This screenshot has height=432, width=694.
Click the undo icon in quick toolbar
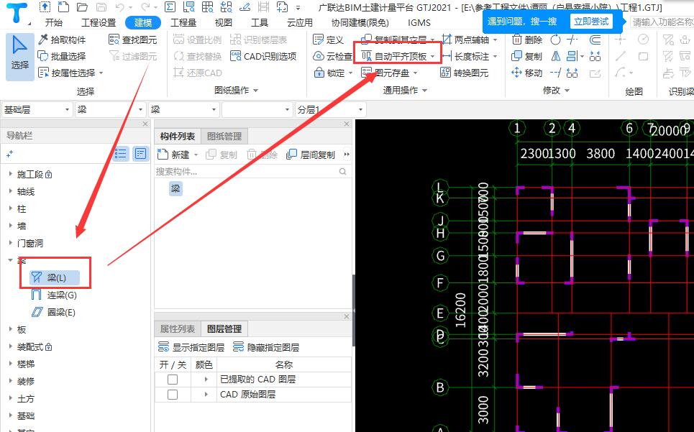[x=119, y=6]
